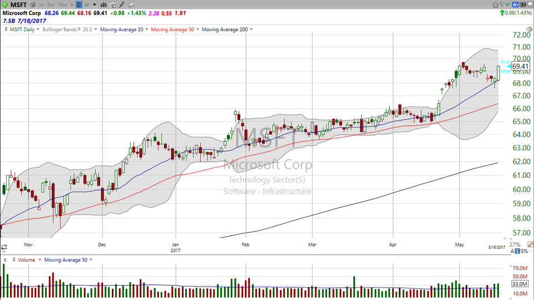The height and width of the screenshot is (300, 534).
Task: Click the Microsoft Corp company name
Action: 22,13
